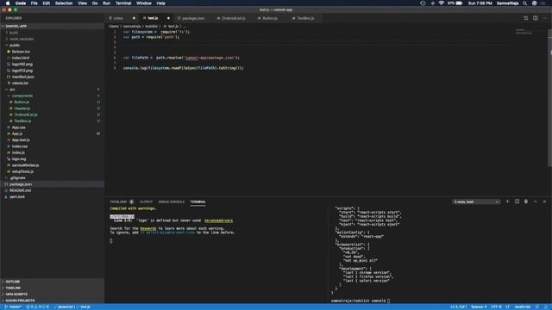The width and height of the screenshot is (552, 310).
Task: Open App.css in the explorer
Action: click(x=52, y=127)
